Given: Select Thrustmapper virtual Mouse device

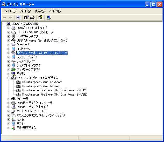Looking at the screenshot, I should [x=40, y=86].
